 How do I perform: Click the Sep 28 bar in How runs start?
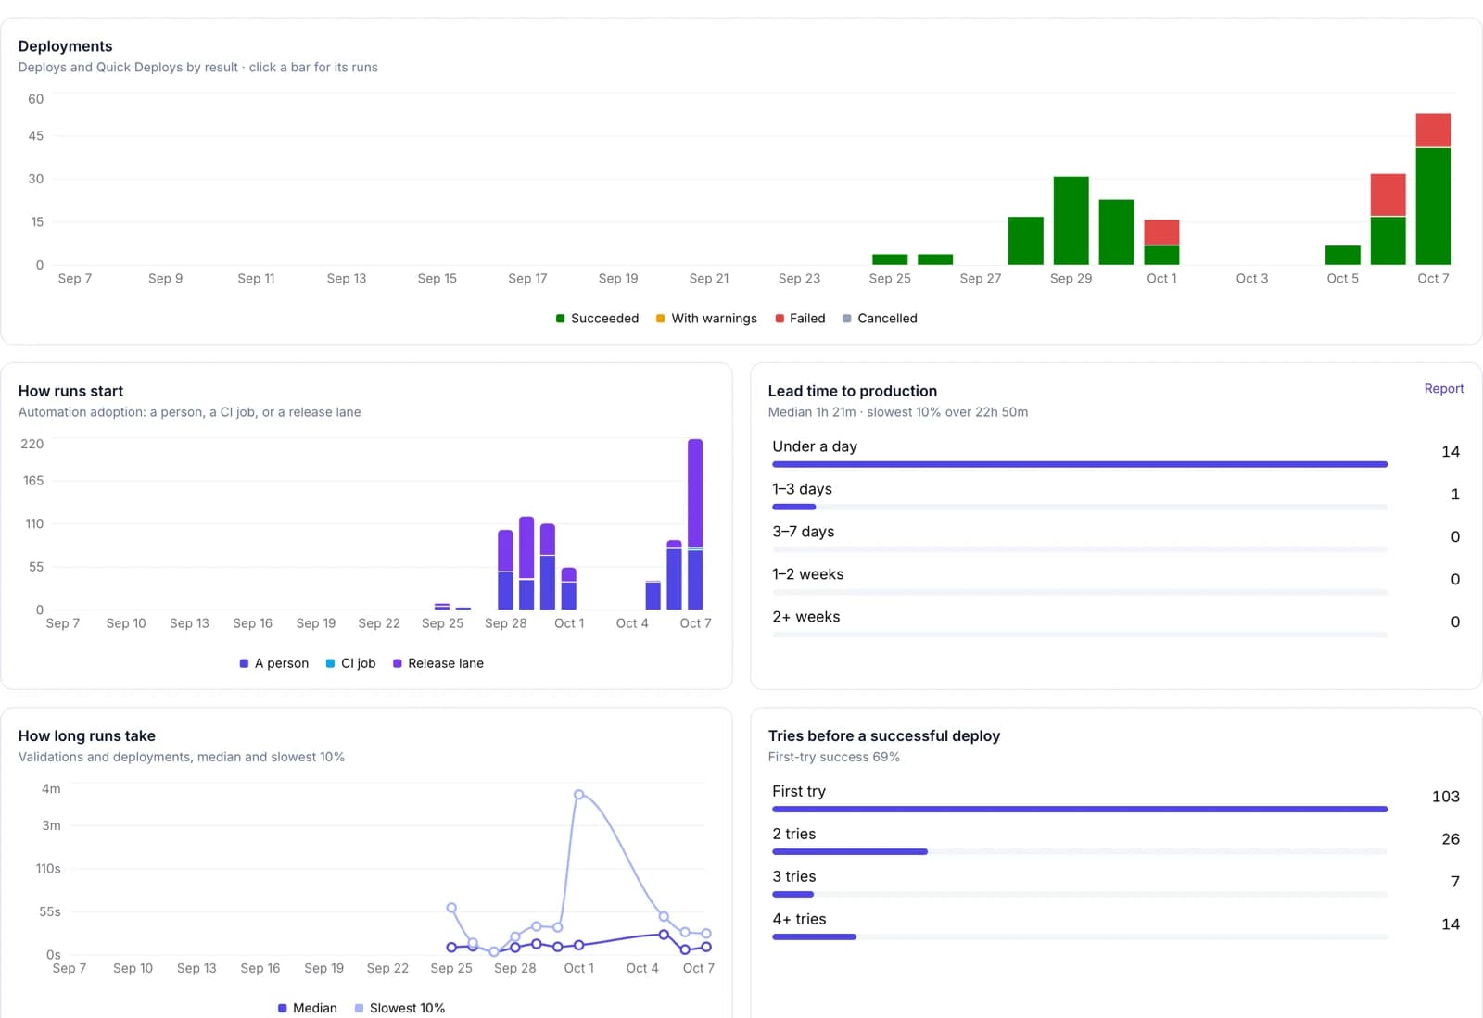tap(505, 570)
